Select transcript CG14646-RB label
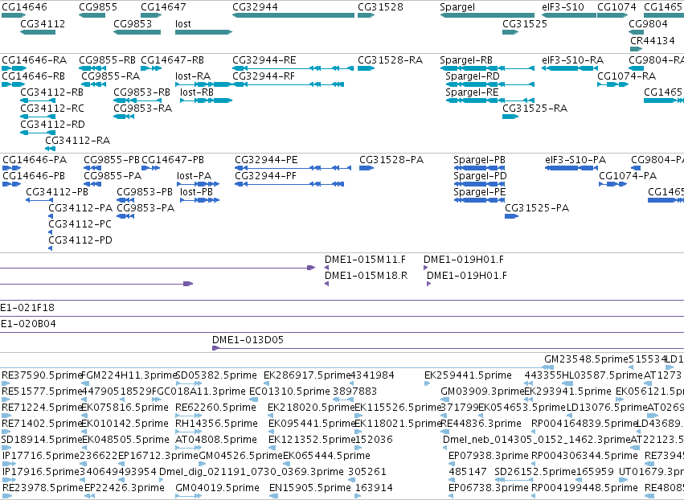The height and width of the screenshot is (500, 684). 34,76
